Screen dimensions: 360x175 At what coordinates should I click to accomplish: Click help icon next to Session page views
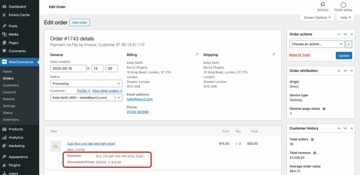pyautogui.click(x=324, y=109)
